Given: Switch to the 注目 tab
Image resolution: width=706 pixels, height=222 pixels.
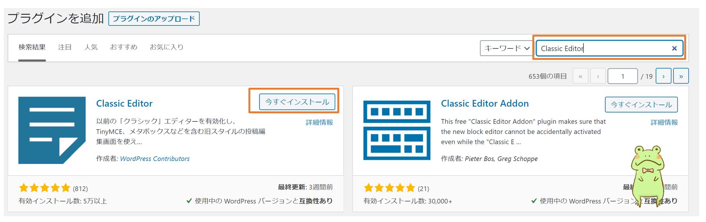Looking at the screenshot, I should (65, 47).
